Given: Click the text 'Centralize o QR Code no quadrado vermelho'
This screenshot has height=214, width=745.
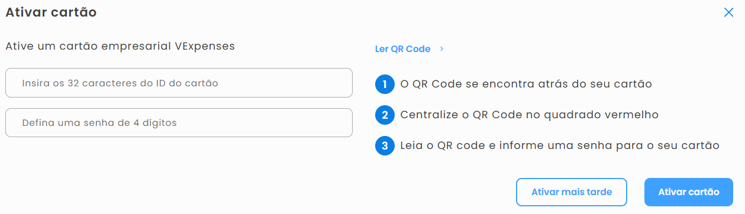Looking at the screenshot, I should [x=529, y=115].
